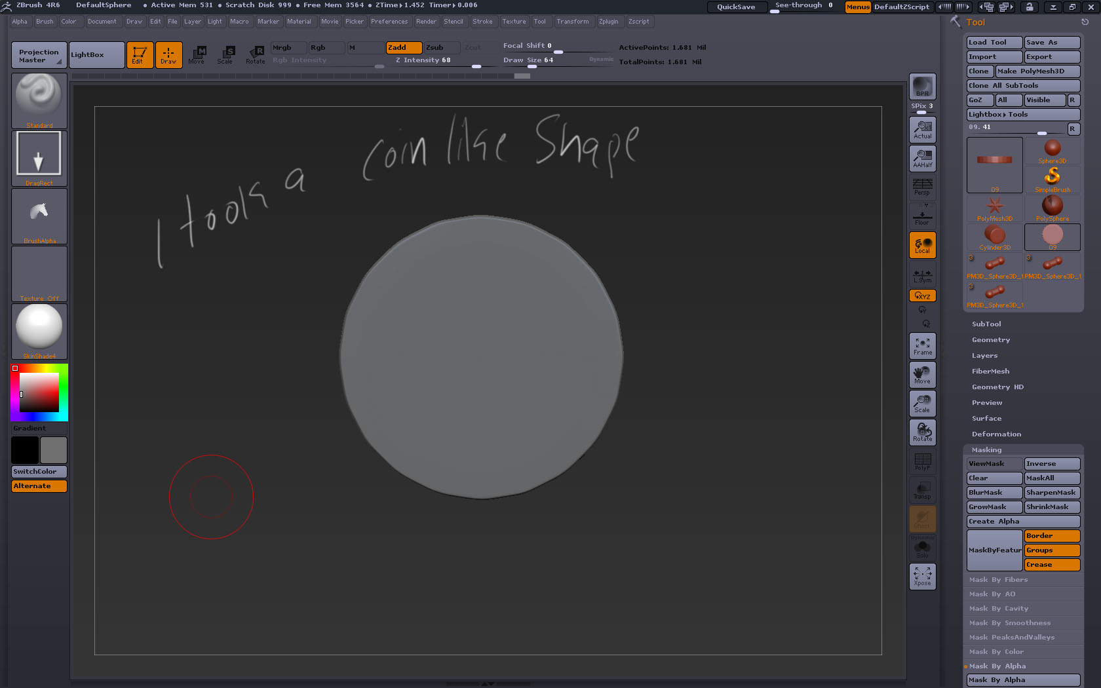Screen dimensions: 1101x688
Task: Select the PolyMesh3D star tool
Action: (995, 208)
